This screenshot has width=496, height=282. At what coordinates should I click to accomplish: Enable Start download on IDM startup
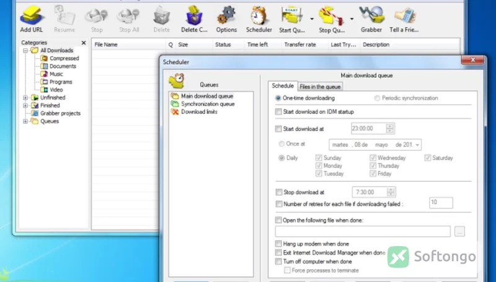278,112
